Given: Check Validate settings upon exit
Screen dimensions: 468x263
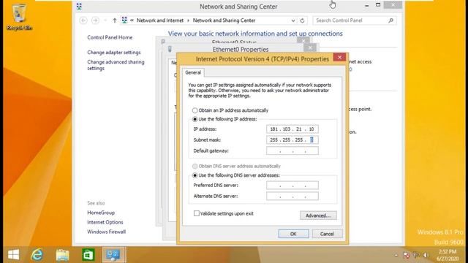Looking at the screenshot, I should coord(224,213).
